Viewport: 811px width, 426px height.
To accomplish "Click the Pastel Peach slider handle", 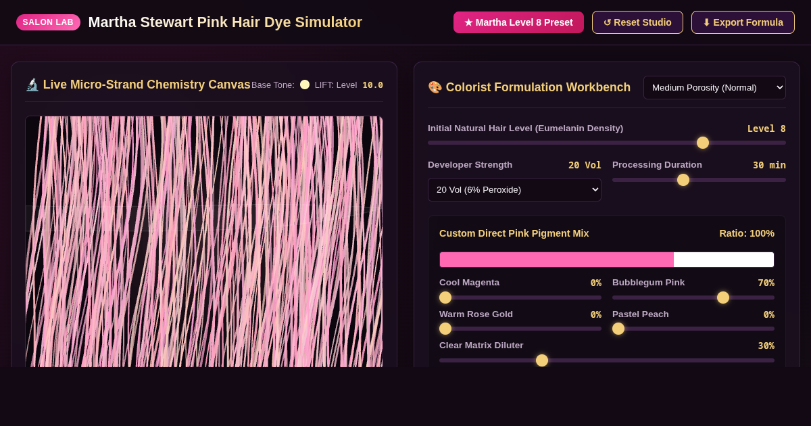I will click(x=618, y=329).
